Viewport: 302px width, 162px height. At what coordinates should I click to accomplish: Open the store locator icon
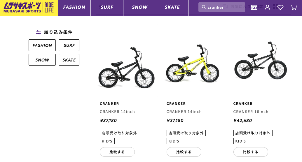click(254, 8)
